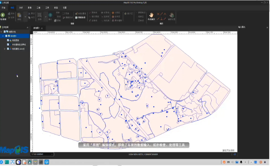Close the workspace panel
This screenshot has height=166, width=270.
(27, 27)
